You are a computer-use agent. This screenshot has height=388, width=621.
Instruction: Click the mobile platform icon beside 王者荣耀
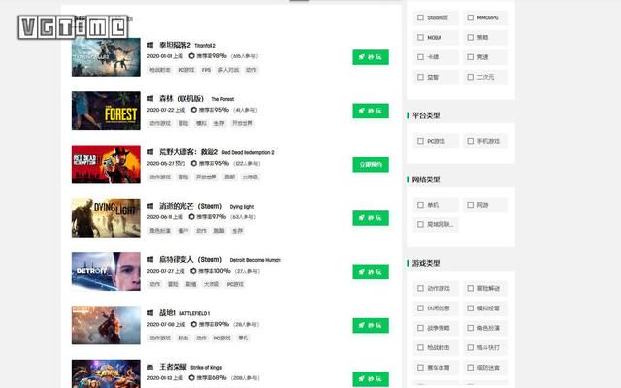(x=150, y=367)
